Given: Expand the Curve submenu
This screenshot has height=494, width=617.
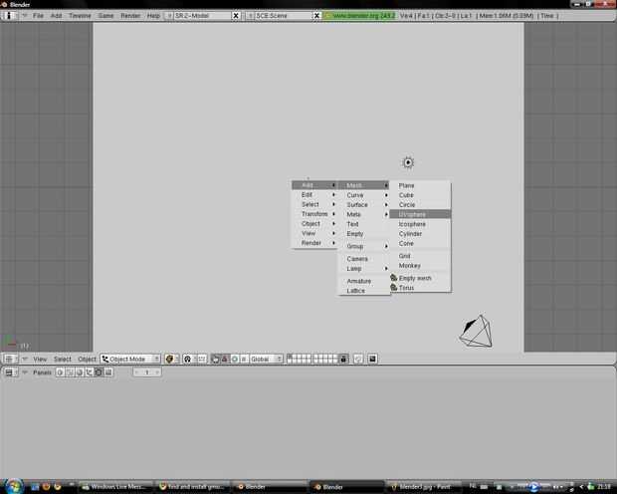Looking at the screenshot, I should 364,195.
